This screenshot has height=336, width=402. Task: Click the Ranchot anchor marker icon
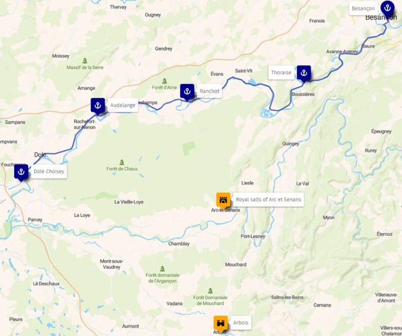pyautogui.click(x=187, y=92)
